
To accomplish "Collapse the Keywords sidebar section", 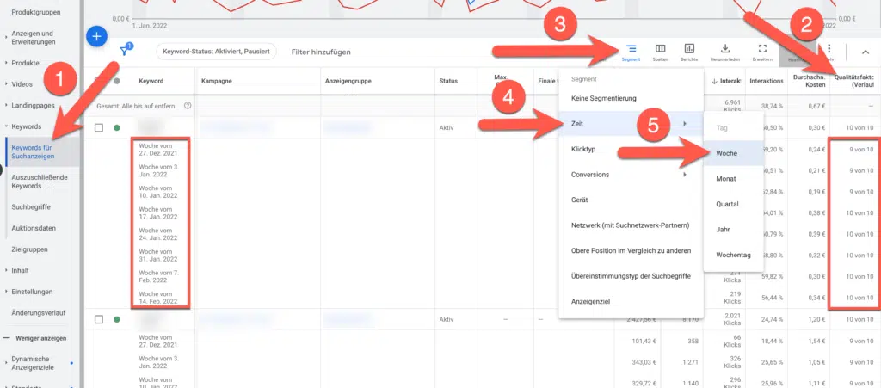I will pos(5,126).
